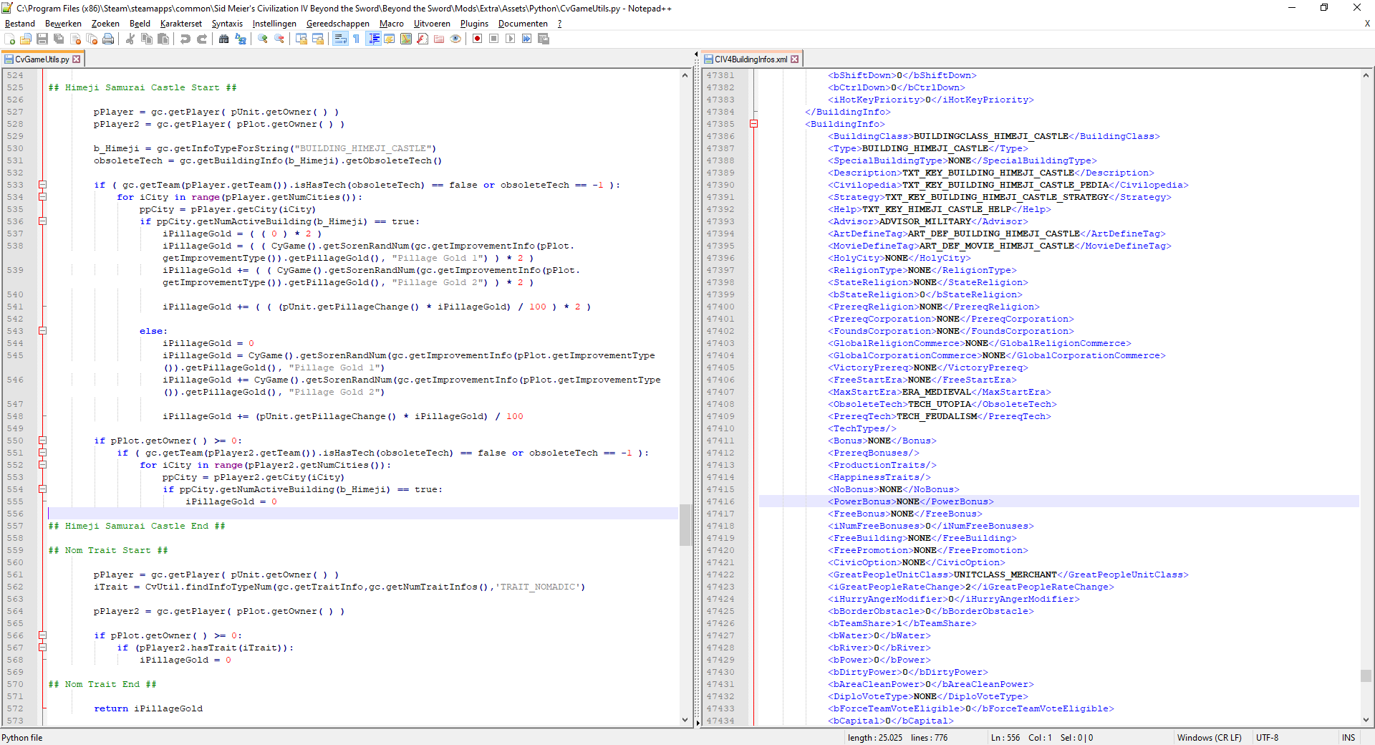1375x745 pixels.
Task: Open the Document Map panel icon
Action: pos(406,39)
